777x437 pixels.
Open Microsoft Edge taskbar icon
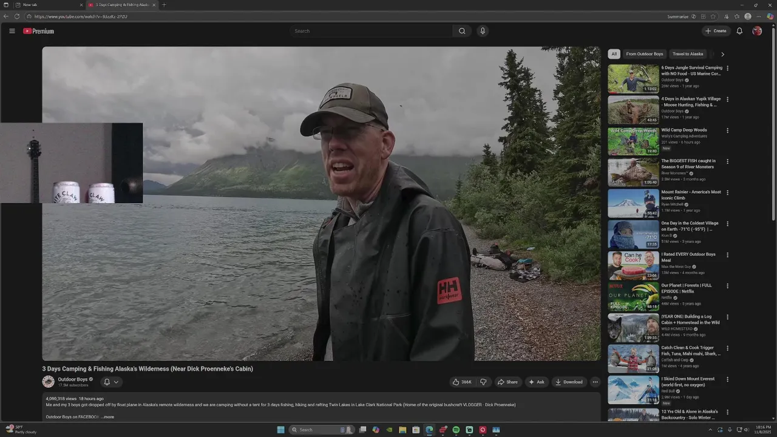tap(429, 430)
